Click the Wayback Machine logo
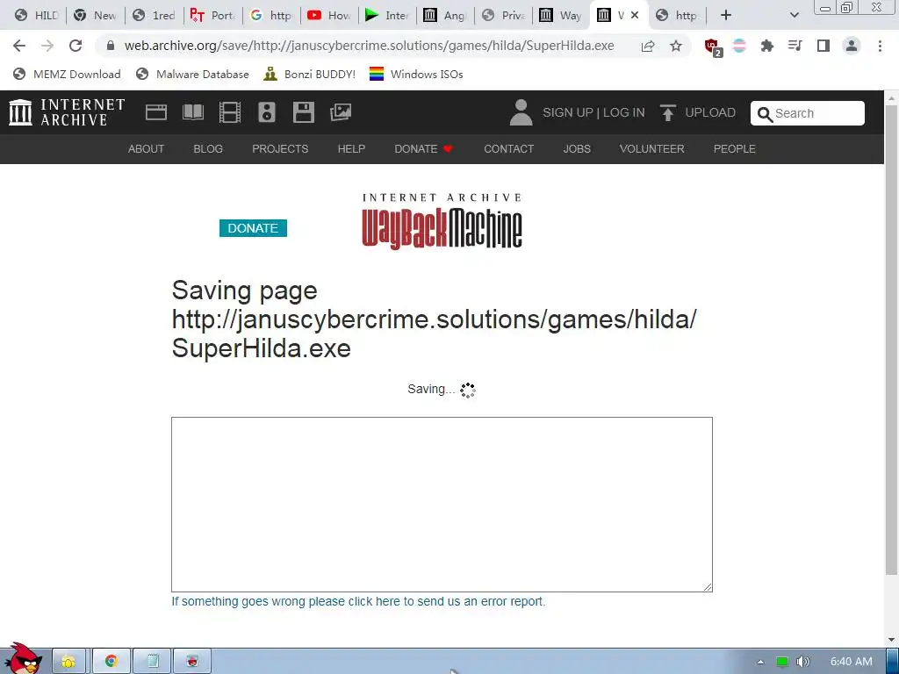This screenshot has height=674, width=899. point(442,221)
